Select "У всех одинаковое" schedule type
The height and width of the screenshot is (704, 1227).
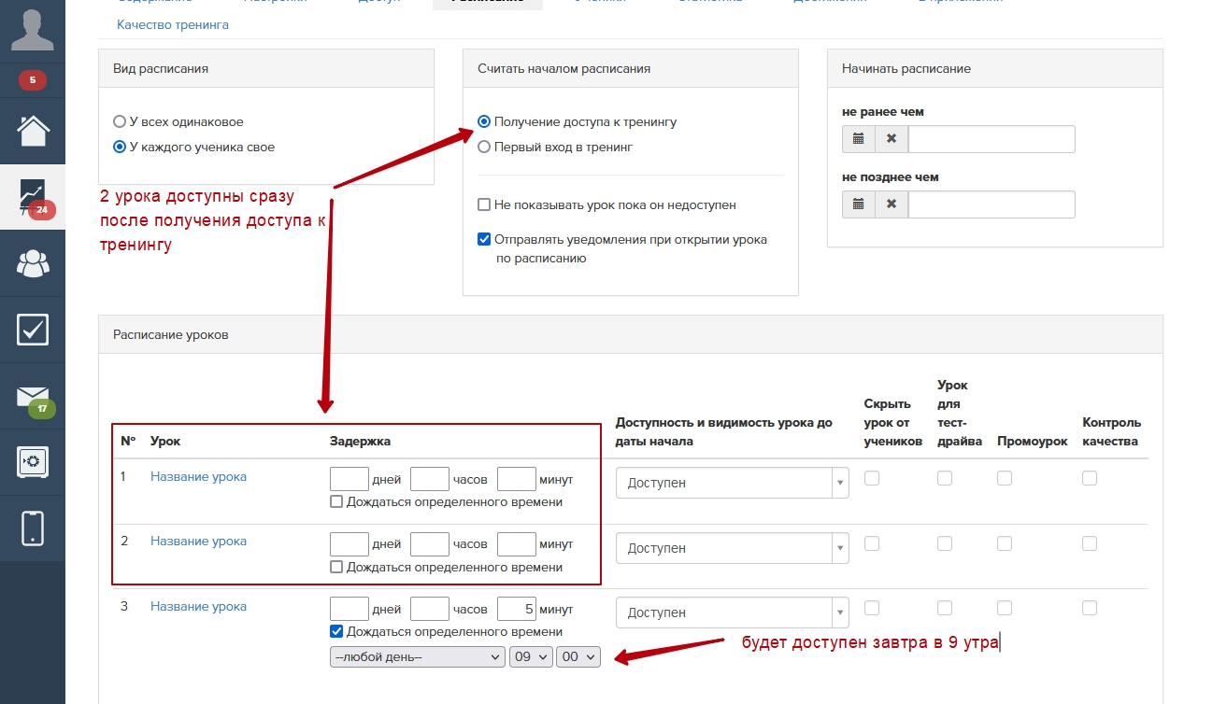click(119, 121)
